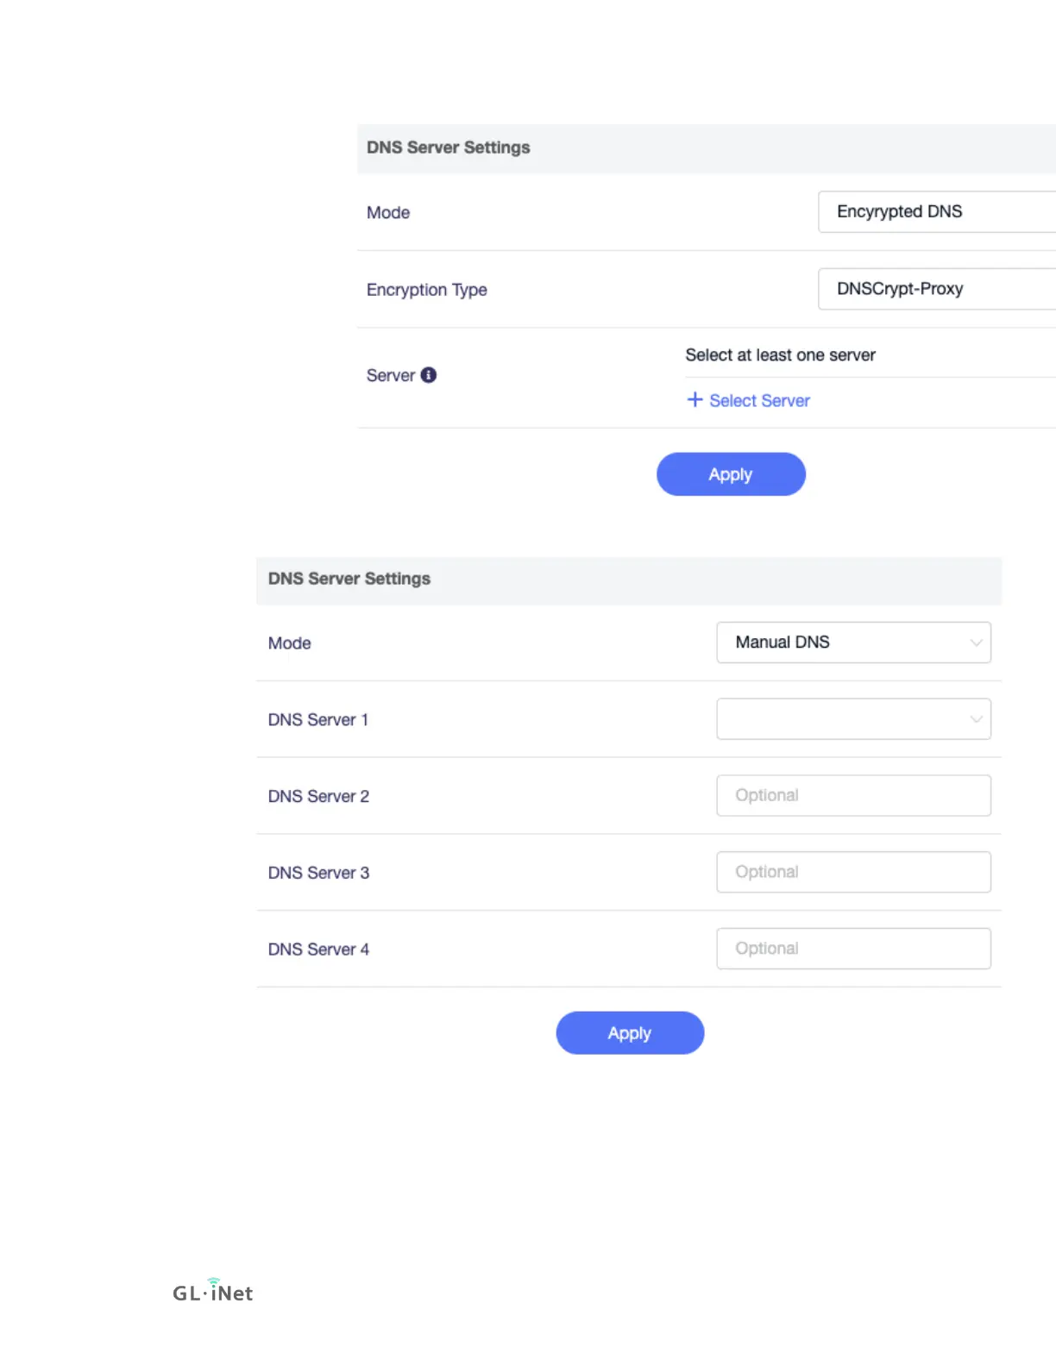Viewport: 1056px width, 1366px height.
Task: Click the upper DNS Server Settings header
Action: tap(707, 148)
